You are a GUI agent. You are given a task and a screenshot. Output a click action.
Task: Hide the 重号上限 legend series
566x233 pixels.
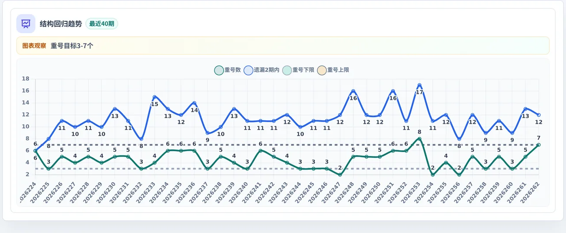tap(333, 70)
